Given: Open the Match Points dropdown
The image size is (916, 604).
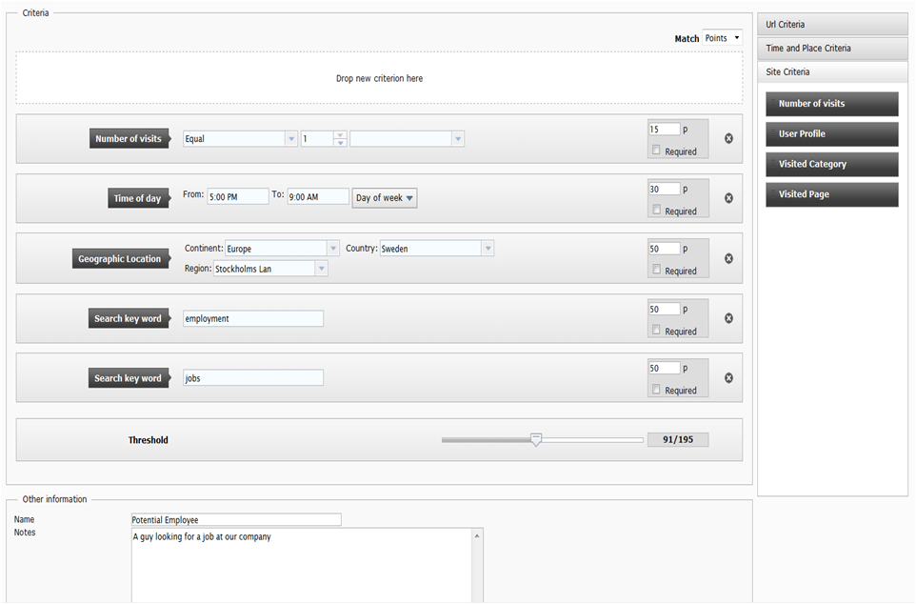Looking at the screenshot, I should 722,38.
